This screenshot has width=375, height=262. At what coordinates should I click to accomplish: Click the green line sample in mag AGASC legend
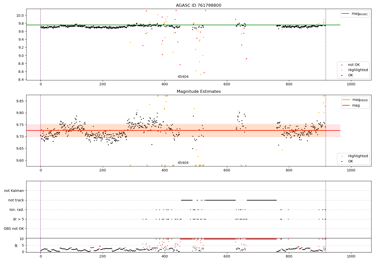[346, 14]
